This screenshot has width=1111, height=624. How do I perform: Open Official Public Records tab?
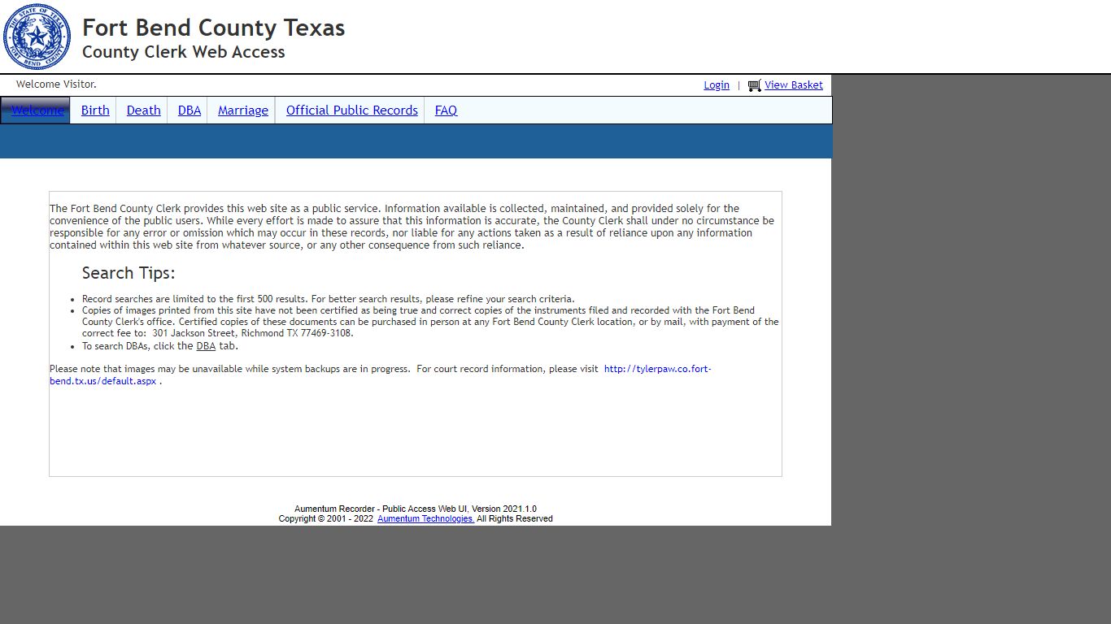(352, 110)
